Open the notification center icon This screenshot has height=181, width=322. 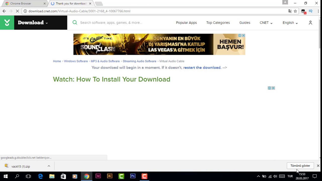pos(314,176)
